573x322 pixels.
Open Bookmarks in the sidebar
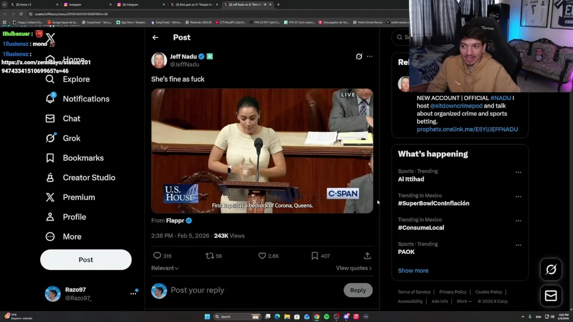[74, 158]
